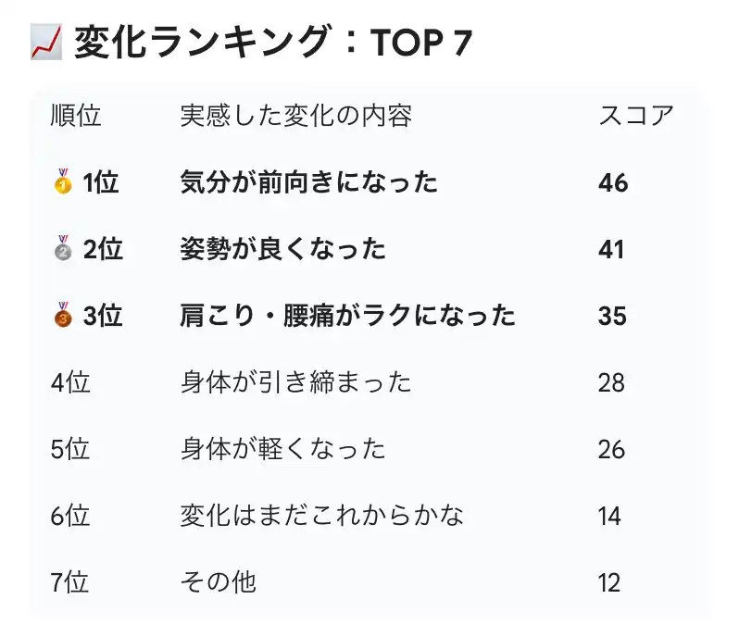Click the 変化はまだこれからかな entry
Image resolution: width=739 pixels, height=624 pixels.
321,517
